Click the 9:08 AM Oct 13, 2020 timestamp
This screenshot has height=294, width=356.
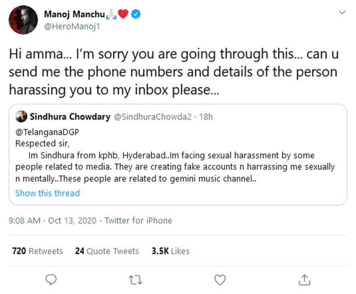click(x=53, y=221)
